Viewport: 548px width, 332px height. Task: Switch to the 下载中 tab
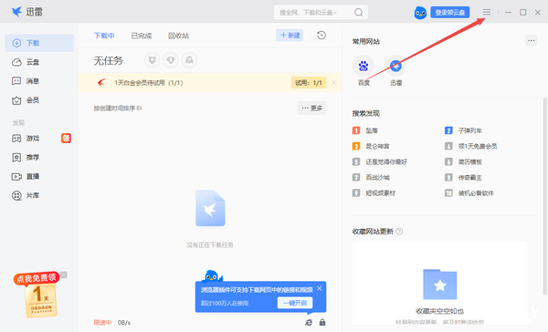click(104, 36)
